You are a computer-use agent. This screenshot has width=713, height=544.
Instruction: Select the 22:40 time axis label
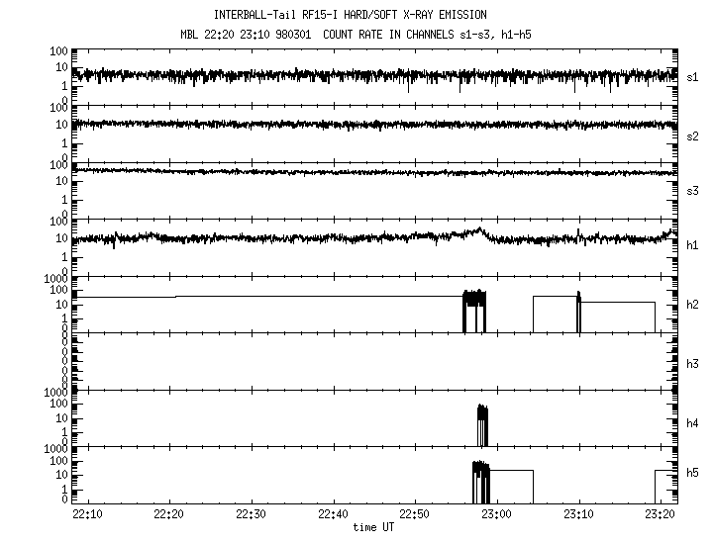coord(333,514)
